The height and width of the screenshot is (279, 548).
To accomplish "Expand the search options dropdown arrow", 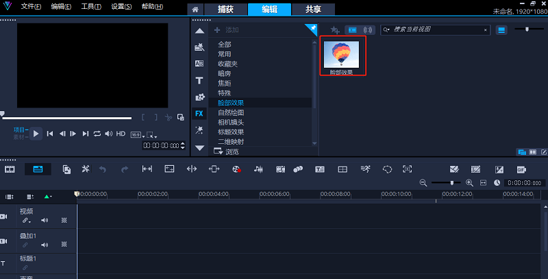I will (x=387, y=30).
